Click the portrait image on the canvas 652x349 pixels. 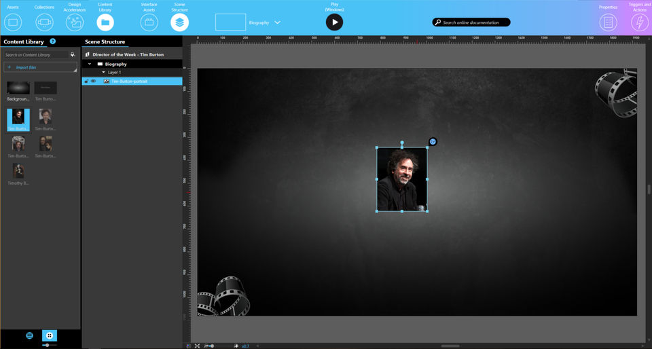tap(401, 179)
